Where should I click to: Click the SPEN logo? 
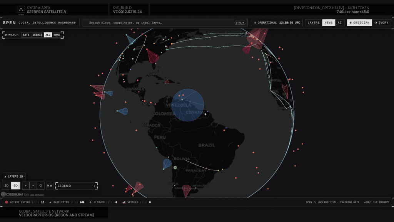tap(9, 23)
